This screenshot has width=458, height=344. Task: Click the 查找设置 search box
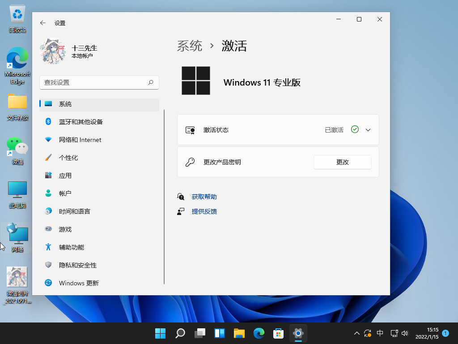point(99,82)
